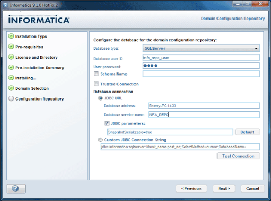Tick the Trusted Connection checkbox
This screenshot has width=271, height=201.
coord(96,84)
